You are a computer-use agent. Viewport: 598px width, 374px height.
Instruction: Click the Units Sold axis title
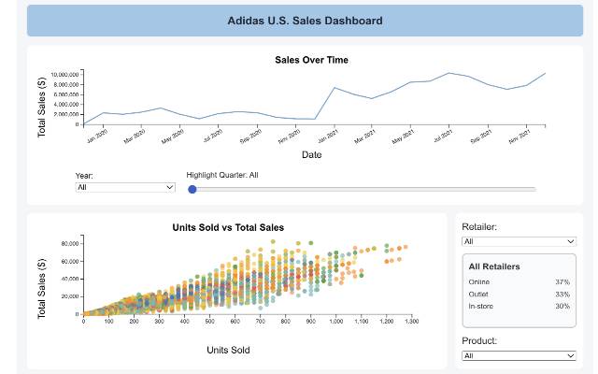(228, 350)
